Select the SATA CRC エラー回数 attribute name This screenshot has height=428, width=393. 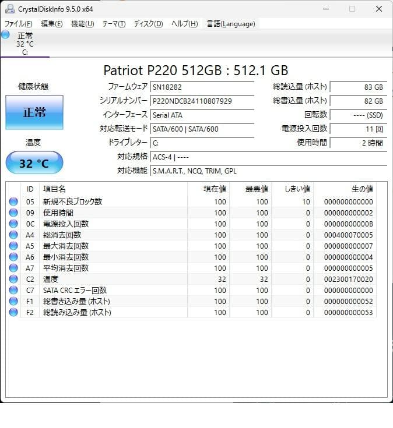pyautogui.click(x=75, y=290)
